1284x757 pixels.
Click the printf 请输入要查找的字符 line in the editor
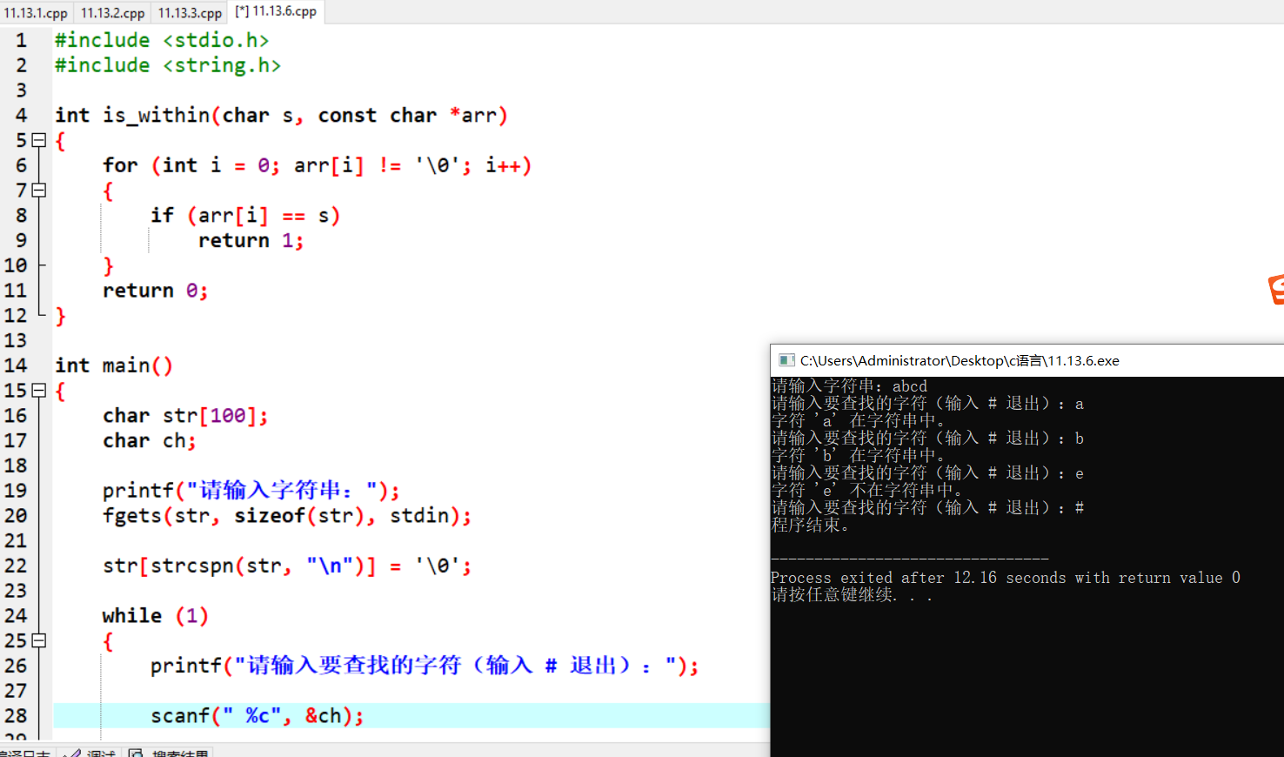point(425,666)
